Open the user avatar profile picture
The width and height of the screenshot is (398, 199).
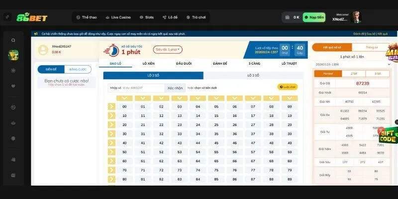356,17
